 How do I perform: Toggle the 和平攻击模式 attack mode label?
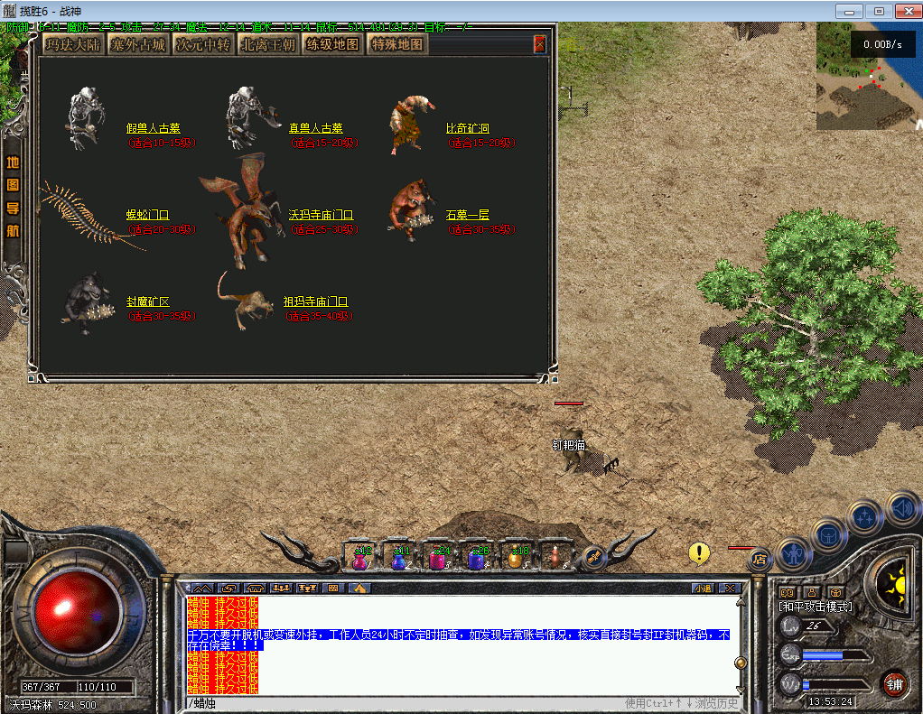click(816, 607)
